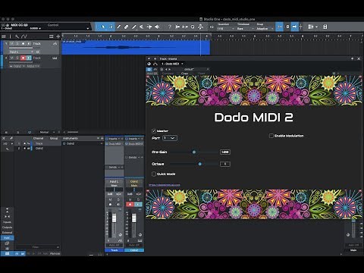This screenshot has height=273, width=364.
Task: Toggle the Quick Mode checkbox
Action: pos(154,174)
